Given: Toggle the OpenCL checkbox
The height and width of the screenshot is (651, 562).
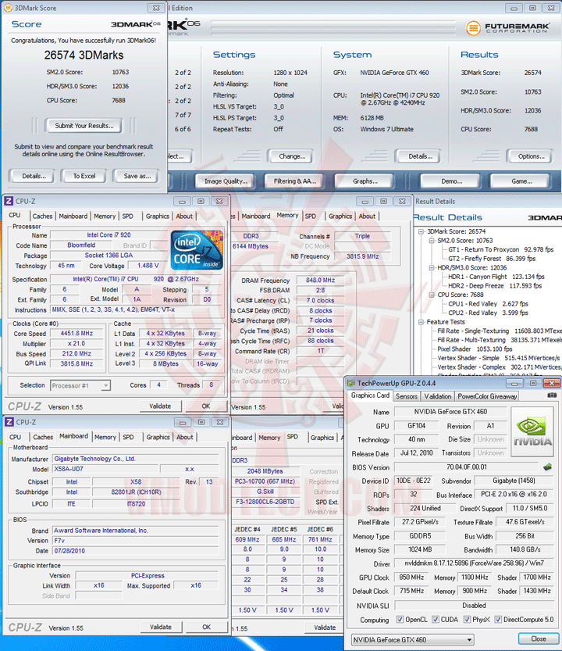Looking at the screenshot, I should [400, 620].
